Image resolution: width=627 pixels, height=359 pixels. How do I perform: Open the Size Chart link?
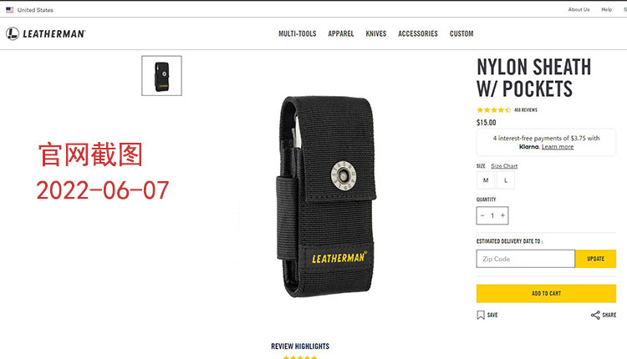point(504,166)
